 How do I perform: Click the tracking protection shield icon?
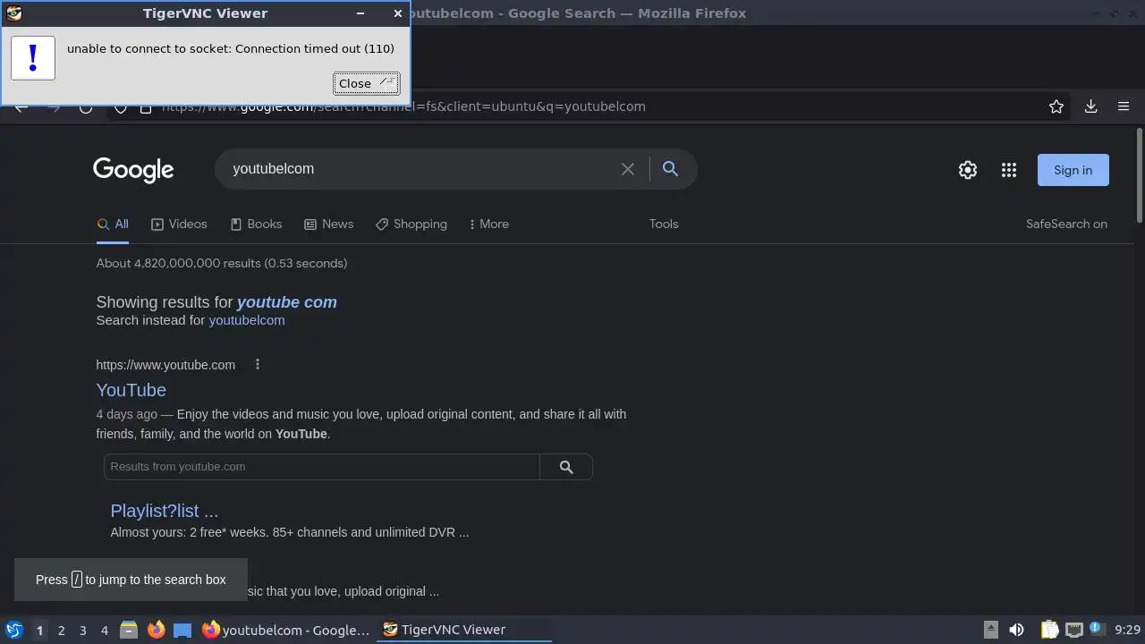(x=121, y=107)
